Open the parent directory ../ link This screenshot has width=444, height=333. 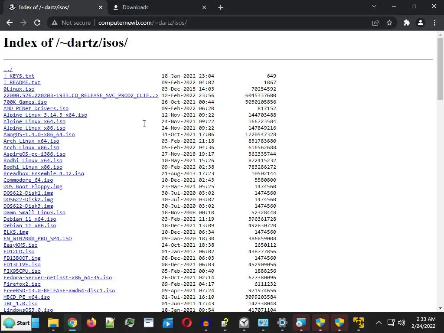click(x=8, y=69)
